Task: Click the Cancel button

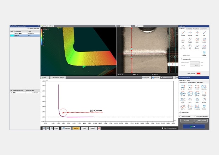Action: (x=186, y=120)
